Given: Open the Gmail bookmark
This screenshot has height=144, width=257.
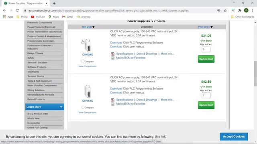Looking at the screenshot, I should click(x=68, y=17).
